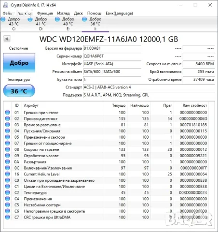Image resolution: width=218 pixels, height=232 pixels.
Task: Open the Файл menu
Action: coord(7,13)
